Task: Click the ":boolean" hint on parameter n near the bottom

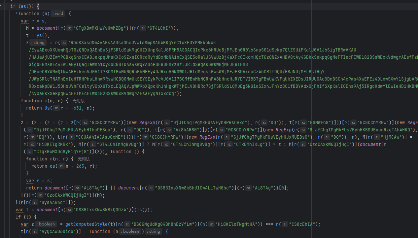Action: pyautogui.click(x=130, y=231)
